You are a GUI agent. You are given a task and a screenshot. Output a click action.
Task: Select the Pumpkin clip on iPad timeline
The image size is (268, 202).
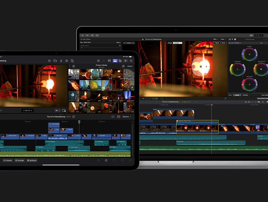(102, 136)
